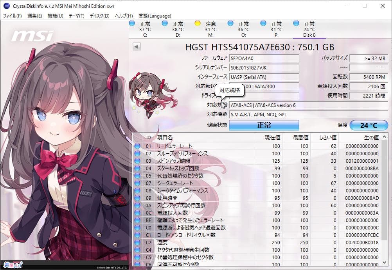Image resolution: width=392 pixels, height=270 pixels.
Task: Click the power on count 2106 回
Action: point(369,87)
